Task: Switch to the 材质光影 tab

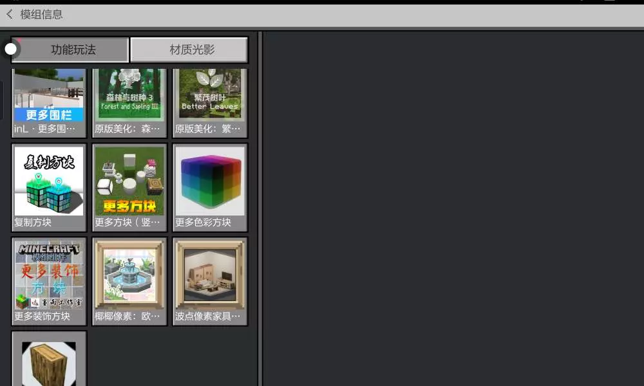Action: [189, 50]
